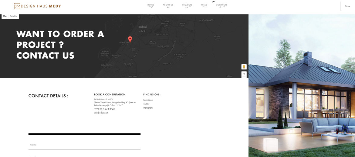Image resolution: width=355 pixels, height=157 pixels.
Task: Go to the About Us page
Action: (168, 5)
